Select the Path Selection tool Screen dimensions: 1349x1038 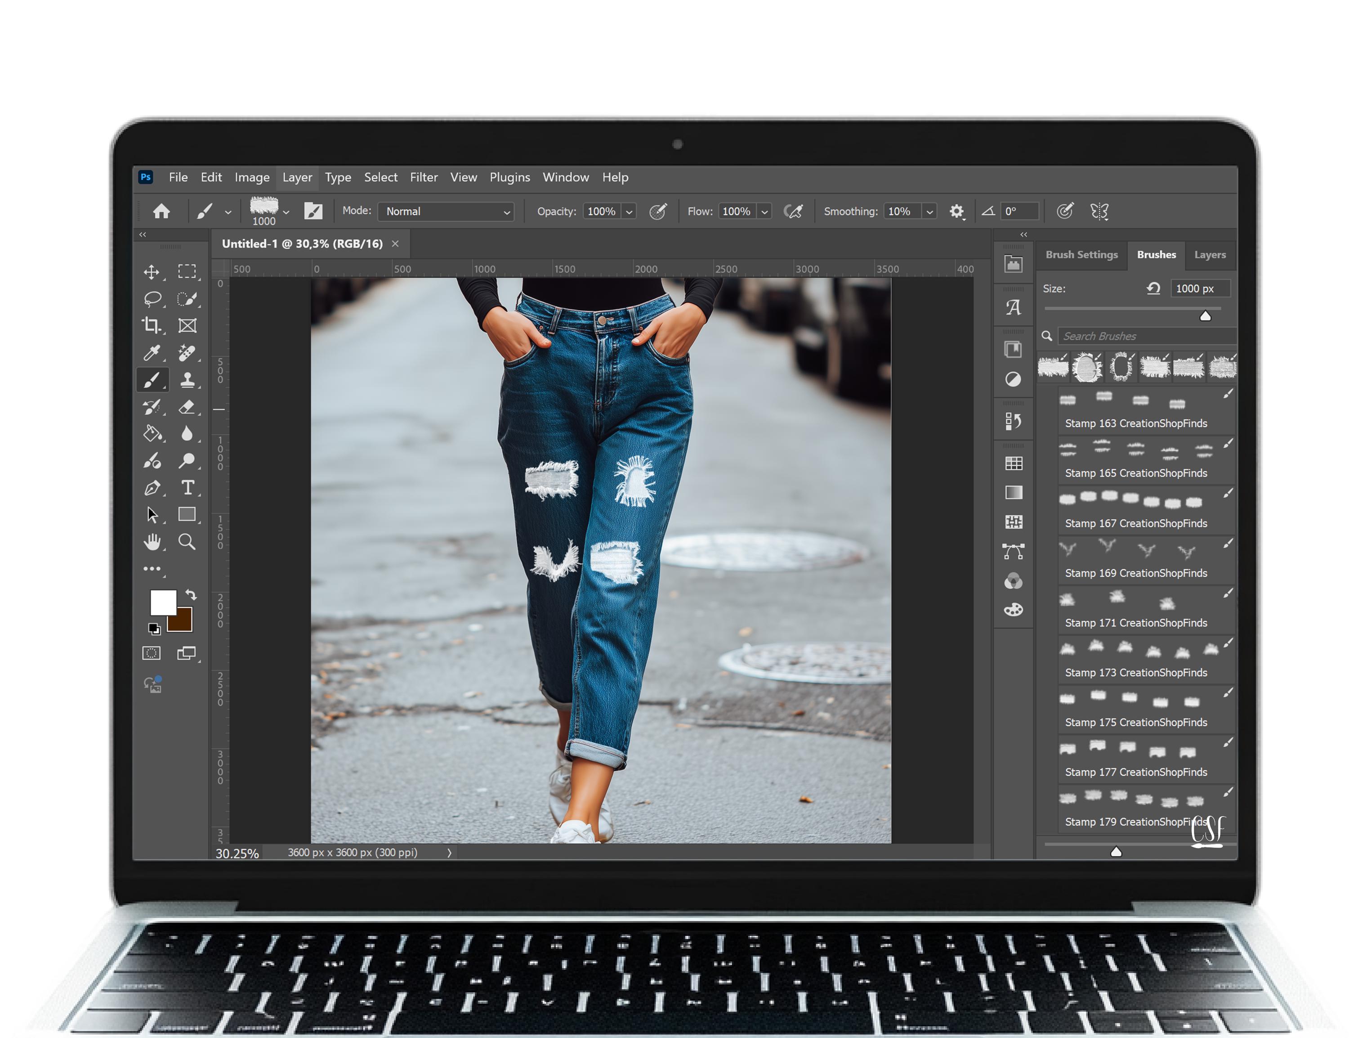coord(152,515)
